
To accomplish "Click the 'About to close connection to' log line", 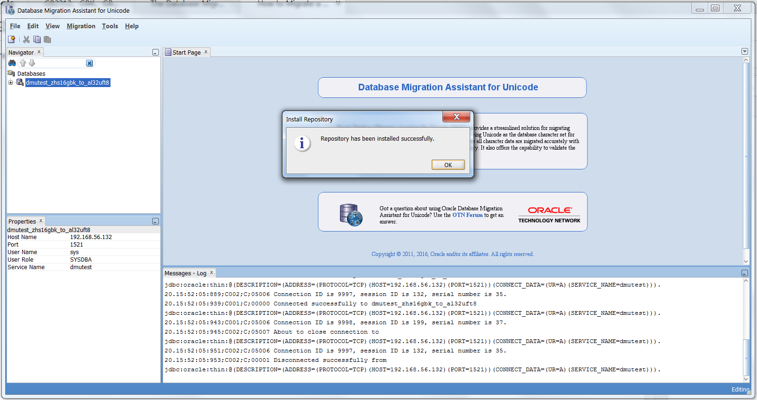I will point(272,332).
